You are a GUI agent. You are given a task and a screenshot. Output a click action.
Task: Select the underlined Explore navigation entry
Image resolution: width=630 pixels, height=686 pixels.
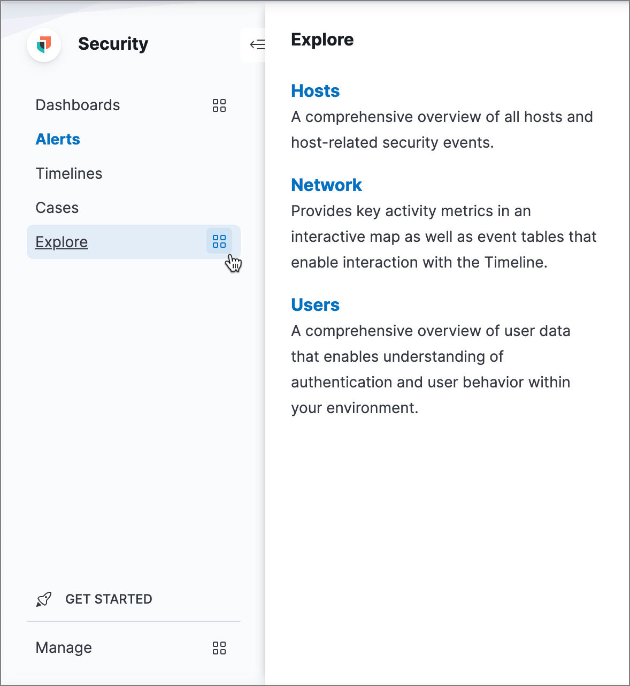(x=61, y=242)
